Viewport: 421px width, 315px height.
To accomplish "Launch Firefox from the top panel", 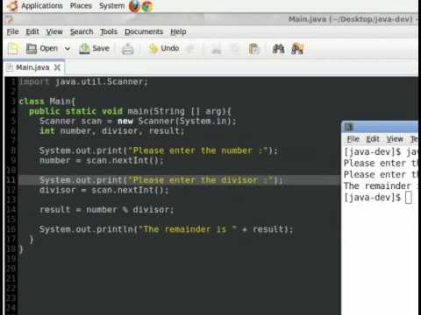I will coord(134,6).
